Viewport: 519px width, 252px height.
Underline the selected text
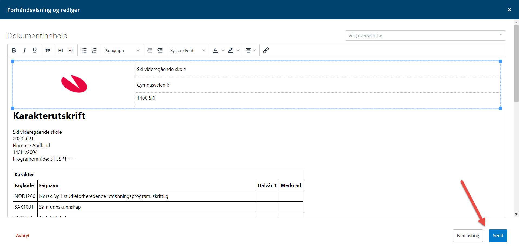click(35, 50)
